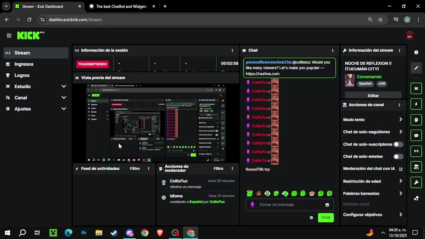The height and width of the screenshot is (239, 425).
Task: Bookmark page with the star icon
Action: (381, 20)
